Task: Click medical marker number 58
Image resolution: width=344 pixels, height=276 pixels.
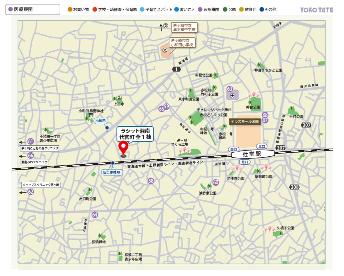Action: (x=151, y=181)
